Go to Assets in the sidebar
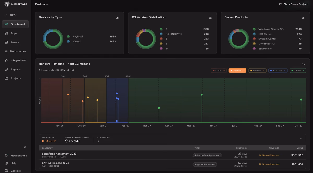This screenshot has height=173, width=313. coord(15,42)
